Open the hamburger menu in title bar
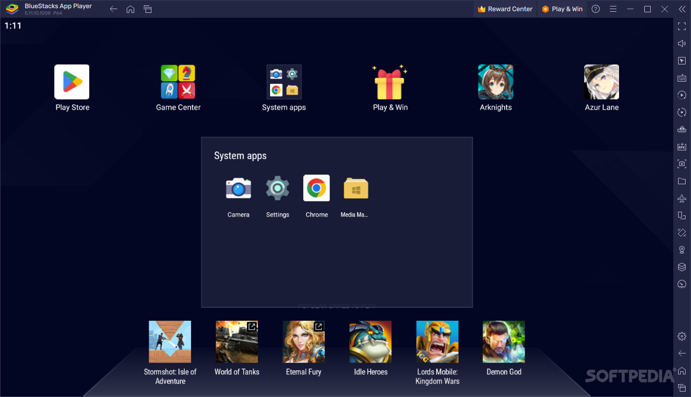This screenshot has height=397, width=691. pyautogui.click(x=613, y=9)
